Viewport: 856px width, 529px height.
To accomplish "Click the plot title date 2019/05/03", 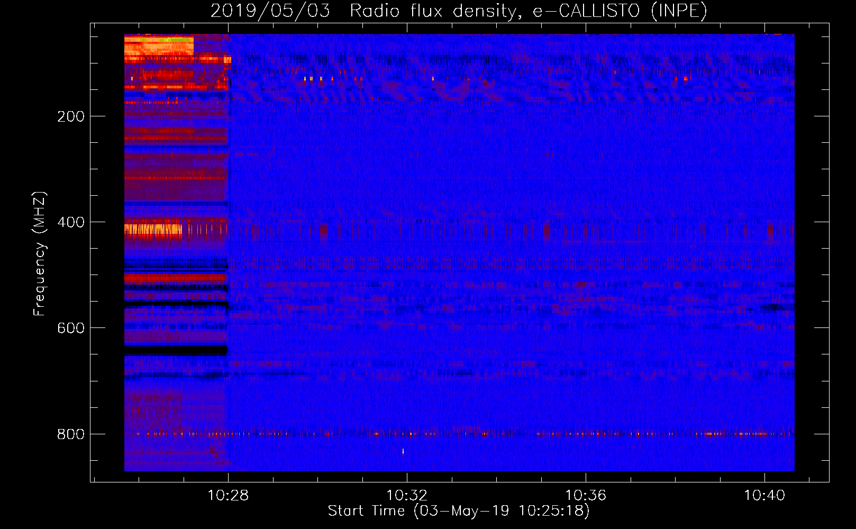I will 270,11.
